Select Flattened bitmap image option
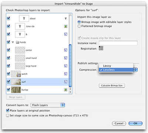The height and width of the screenshot is (133, 148). click(x=79, y=26)
